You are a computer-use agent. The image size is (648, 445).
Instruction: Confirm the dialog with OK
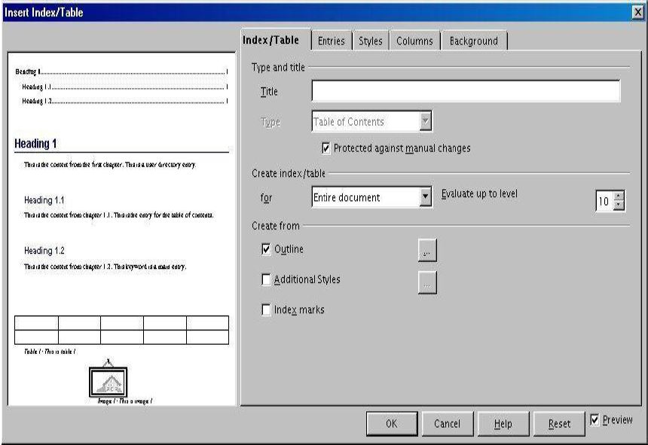pos(391,423)
